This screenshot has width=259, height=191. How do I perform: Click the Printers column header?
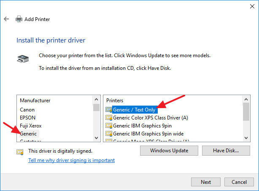[115, 101]
